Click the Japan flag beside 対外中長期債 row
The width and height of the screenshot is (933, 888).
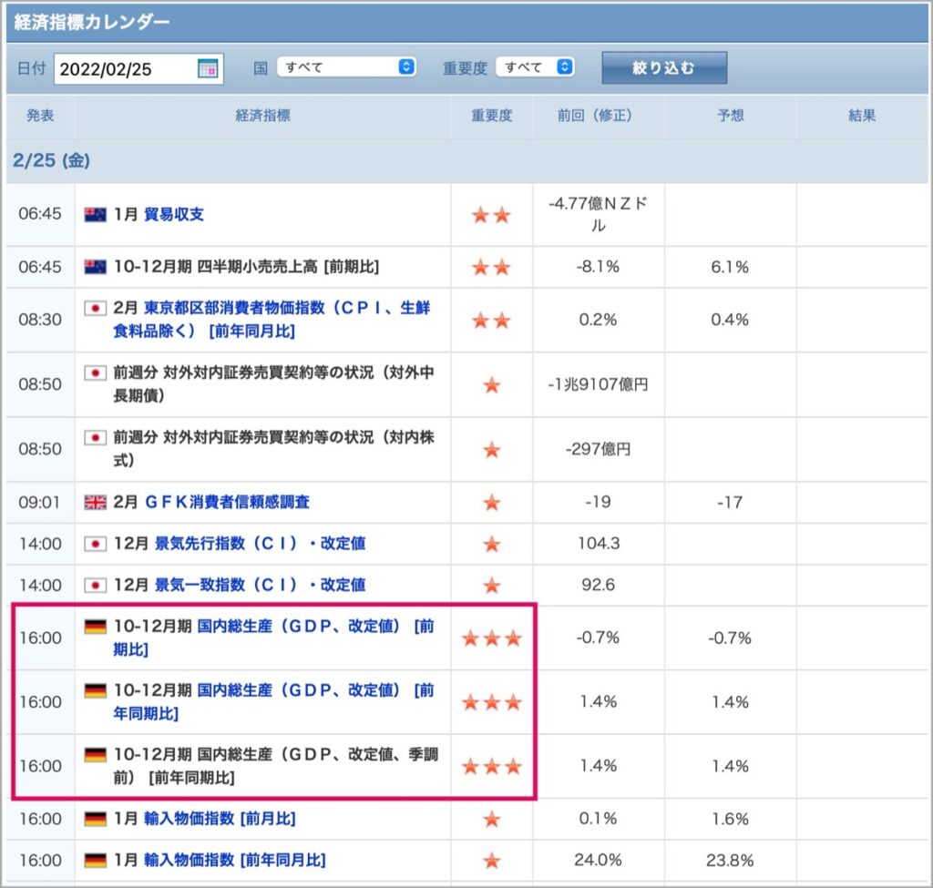point(95,373)
